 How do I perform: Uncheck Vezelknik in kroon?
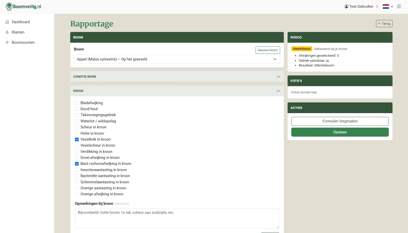[x=77, y=139]
